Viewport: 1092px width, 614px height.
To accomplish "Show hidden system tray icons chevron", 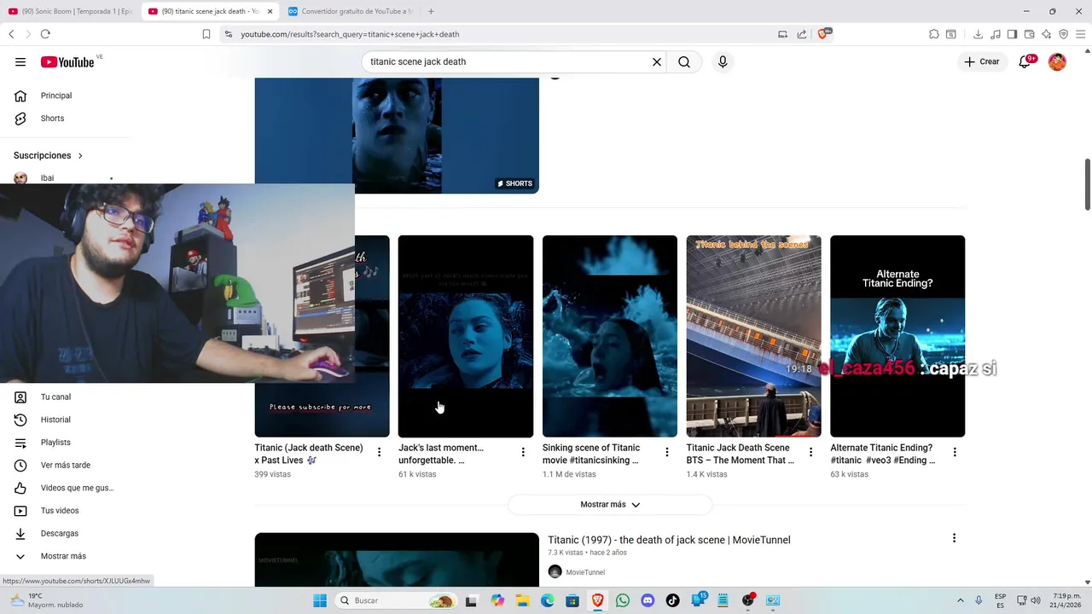I will coord(960,600).
